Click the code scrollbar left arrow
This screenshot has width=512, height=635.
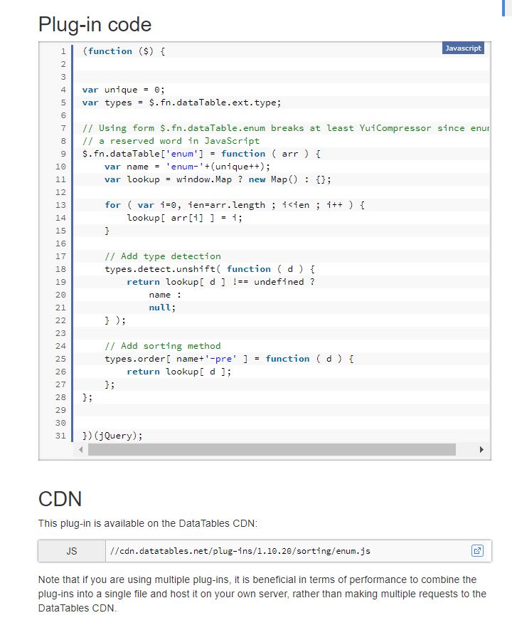(x=81, y=449)
